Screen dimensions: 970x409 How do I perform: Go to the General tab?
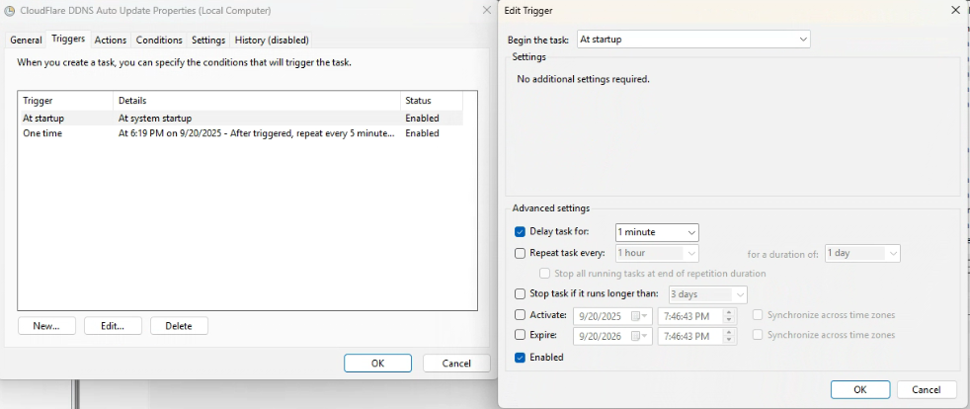tap(27, 41)
